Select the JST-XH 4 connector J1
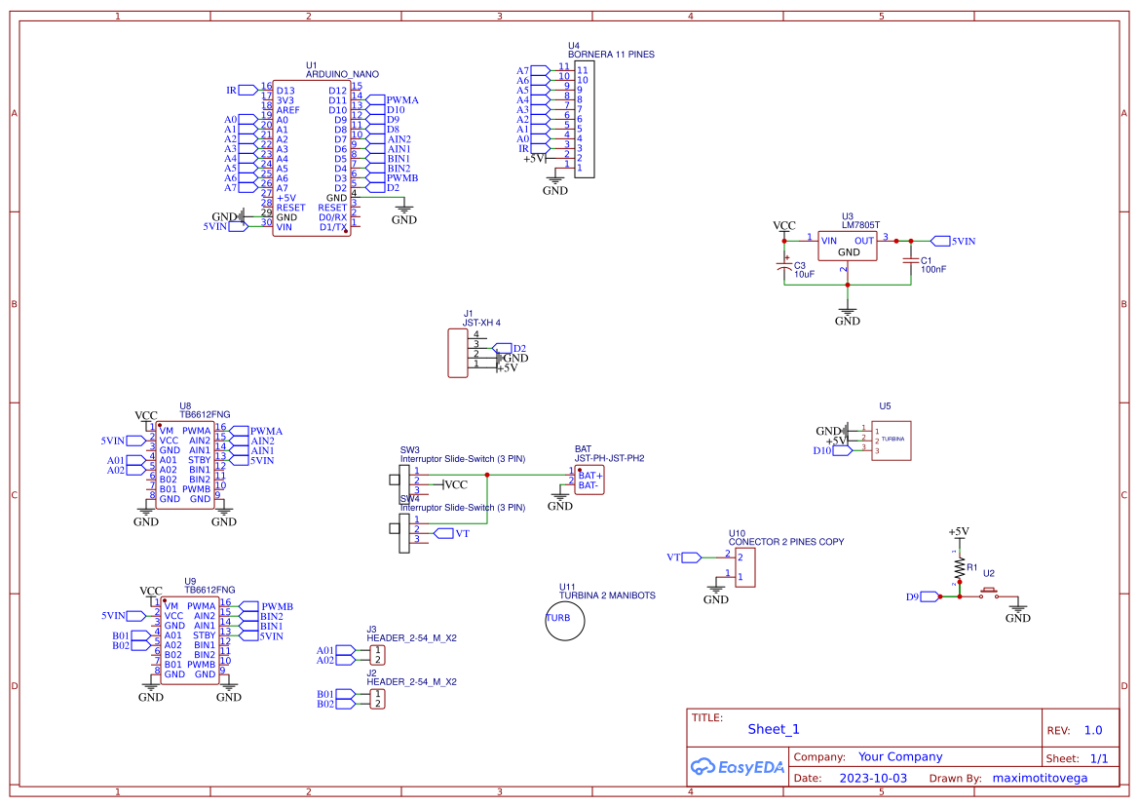 point(458,351)
